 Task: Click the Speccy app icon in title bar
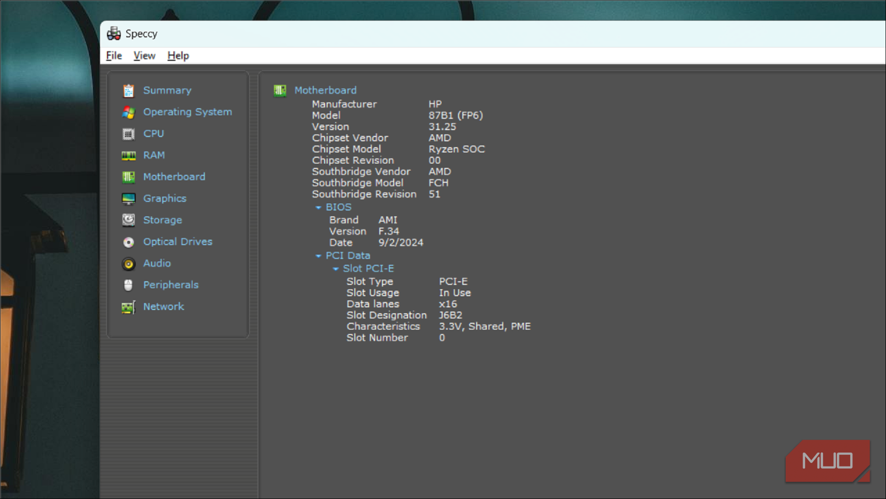click(x=114, y=34)
